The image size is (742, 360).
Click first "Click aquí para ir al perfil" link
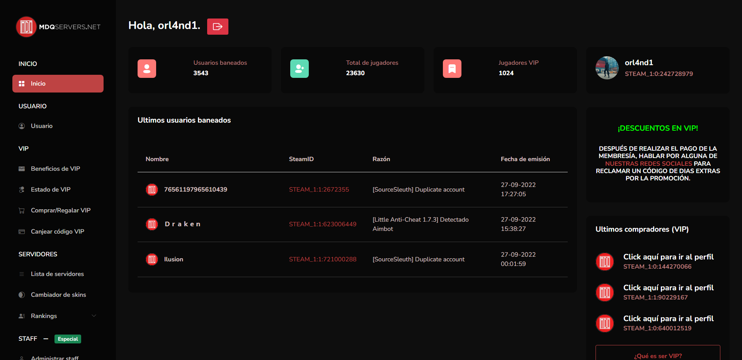pyautogui.click(x=669, y=257)
